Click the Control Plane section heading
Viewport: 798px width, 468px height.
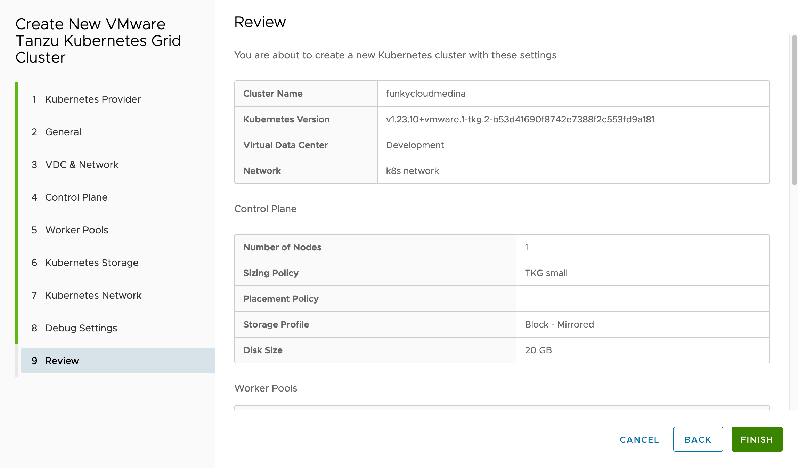(x=265, y=209)
